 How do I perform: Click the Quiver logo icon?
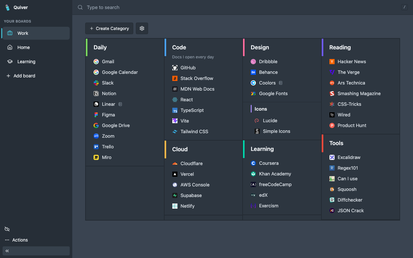tap(7, 7)
